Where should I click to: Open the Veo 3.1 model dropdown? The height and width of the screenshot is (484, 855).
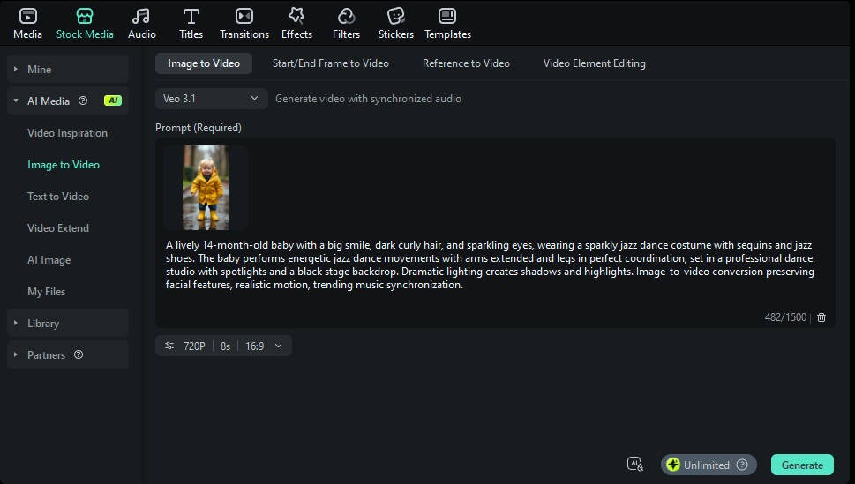tap(211, 99)
